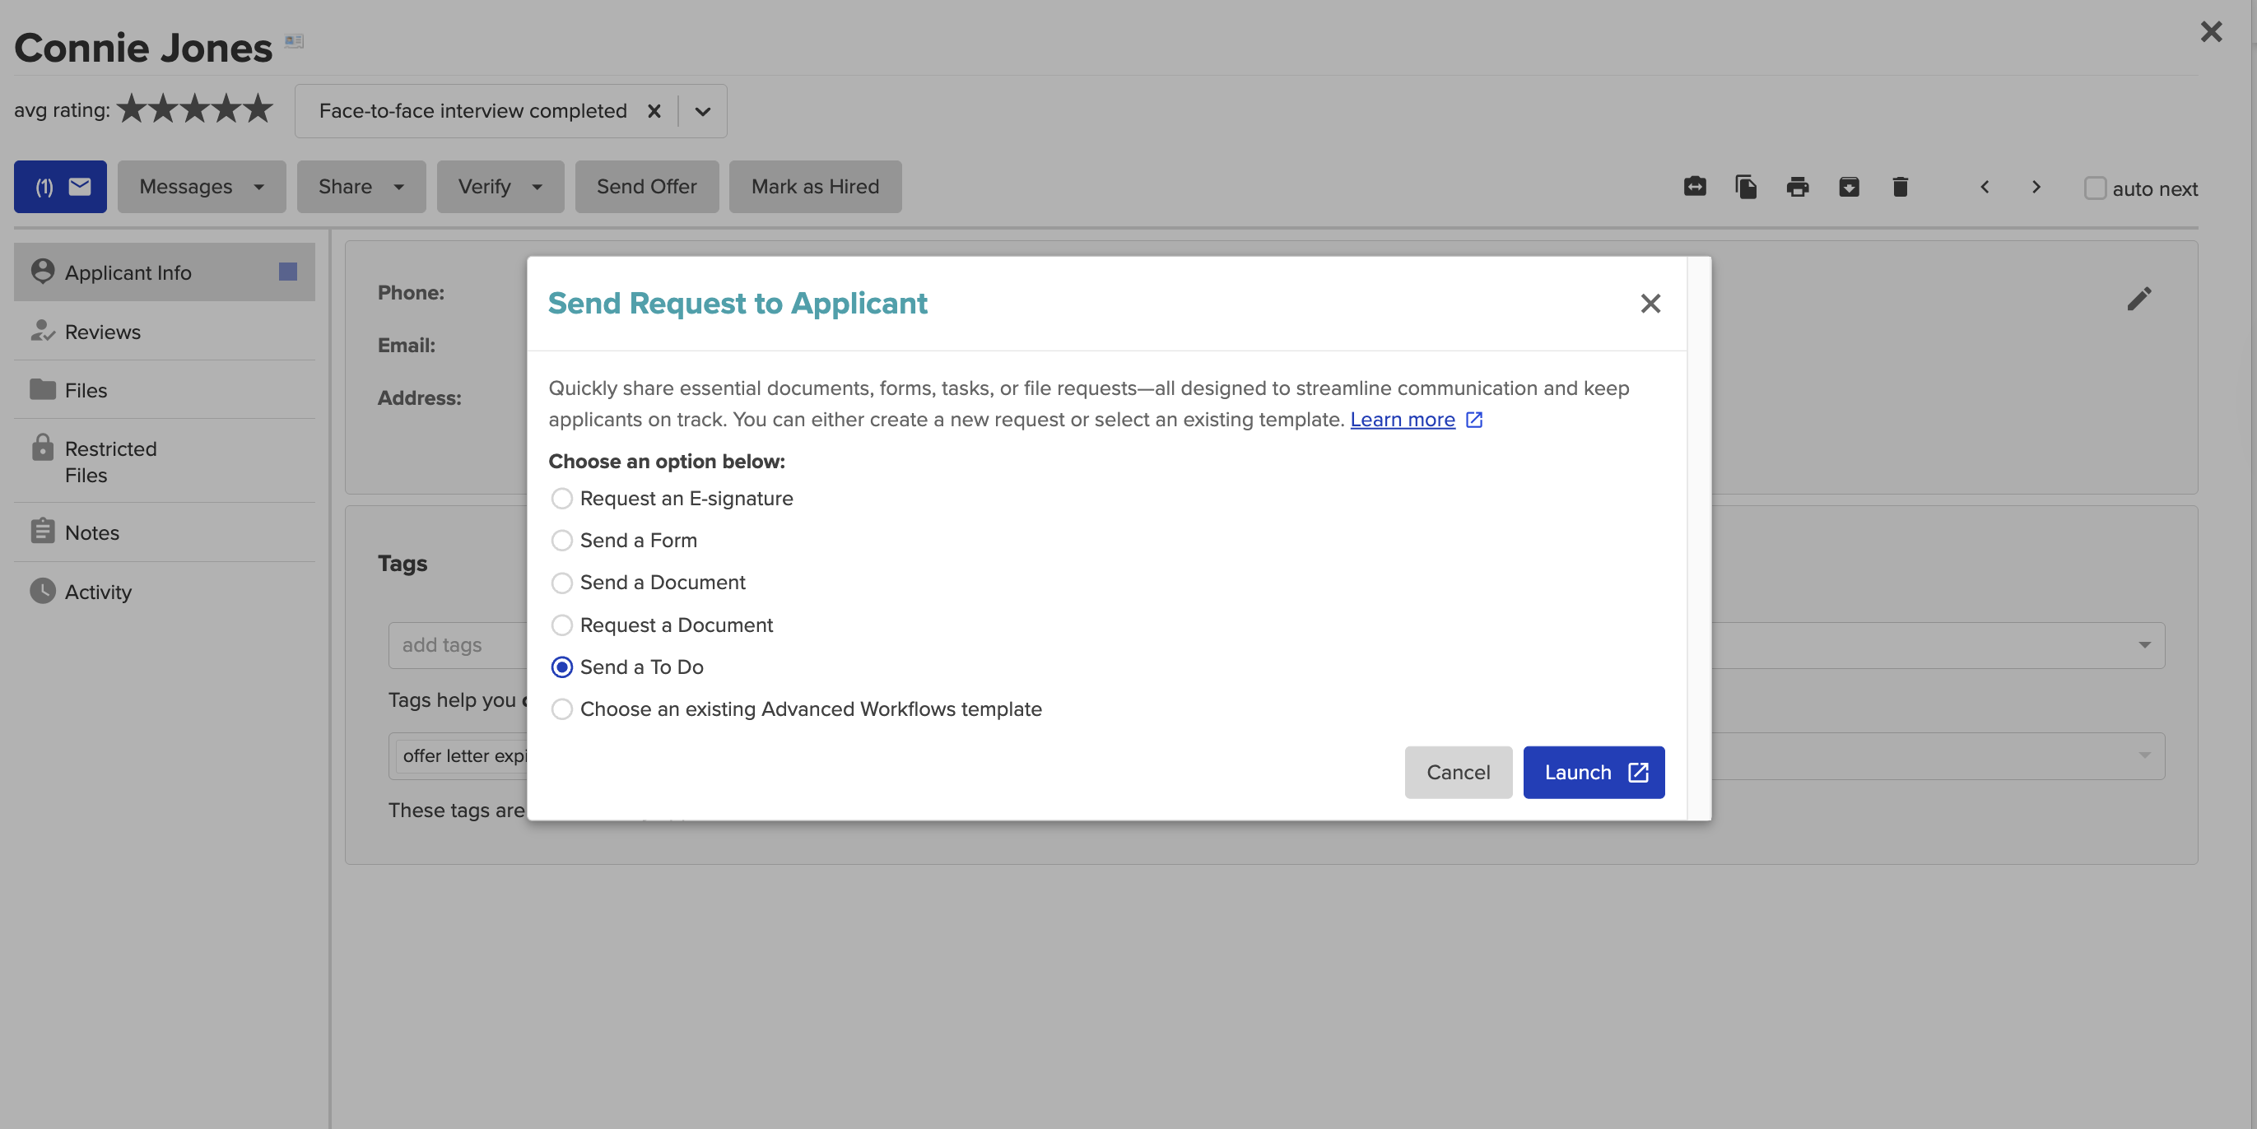Open the Messages dropdown menu
Viewport: 2257px width, 1129px height.
click(202, 187)
